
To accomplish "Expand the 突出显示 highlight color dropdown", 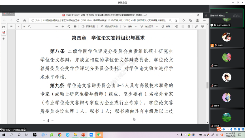I will tap(157, 27).
